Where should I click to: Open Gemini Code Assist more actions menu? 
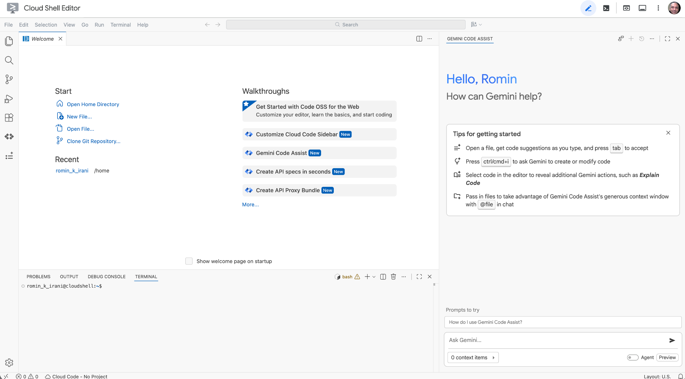tap(652, 39)
